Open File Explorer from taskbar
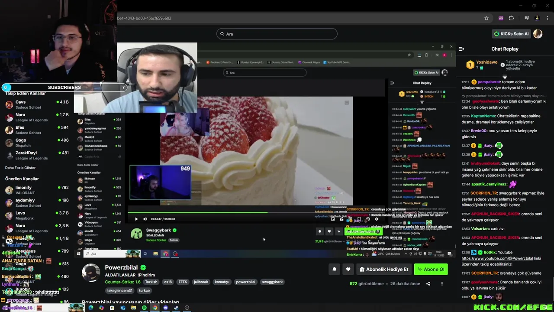 [133, 308]
